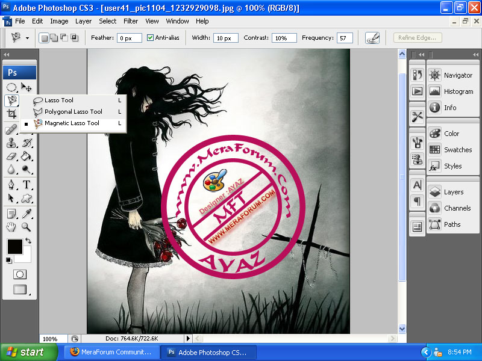This screenshot has width=482, height=361.
Task: Select the Crop tool
Action: coord(11,114)
